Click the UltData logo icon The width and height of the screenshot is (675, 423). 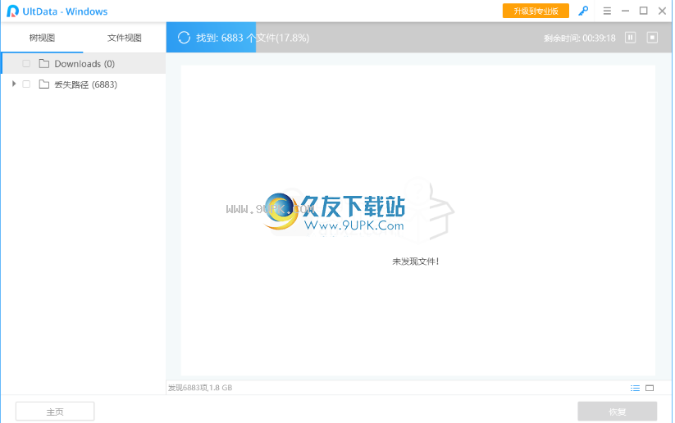tap(12, 11)
